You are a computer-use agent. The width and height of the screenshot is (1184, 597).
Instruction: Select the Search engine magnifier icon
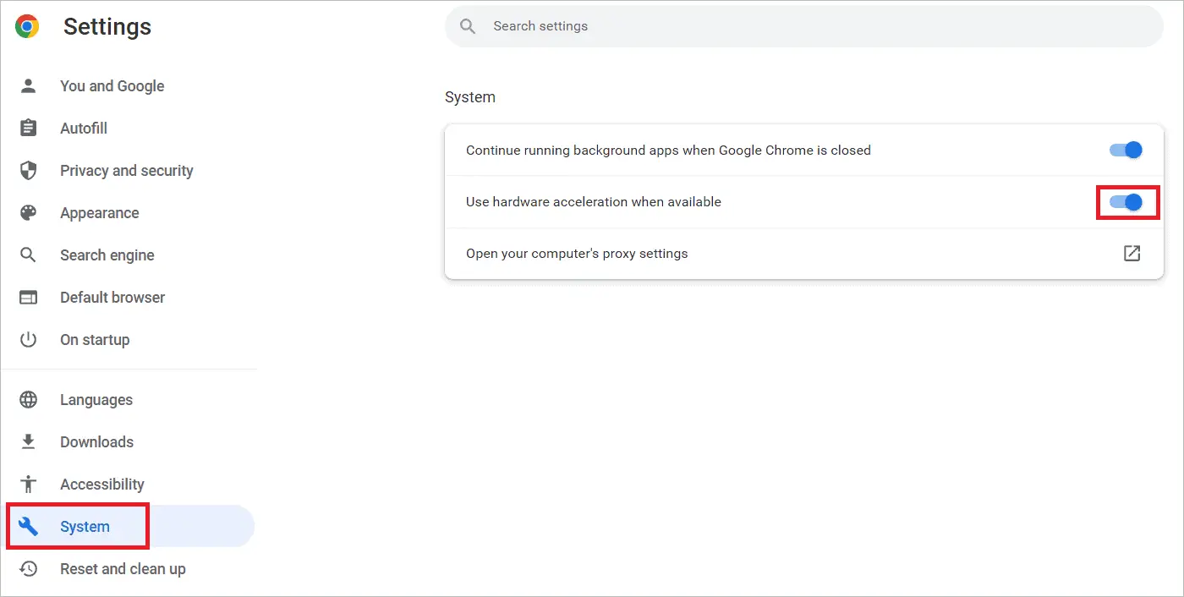(x=28, y=255)
